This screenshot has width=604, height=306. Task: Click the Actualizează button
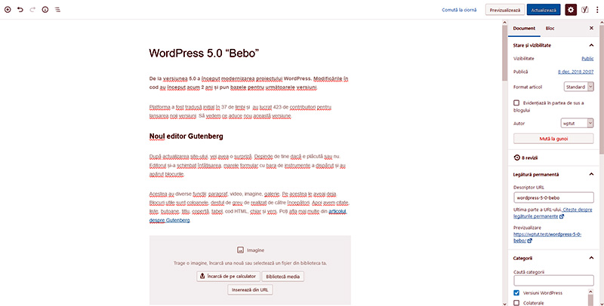pos(544,10)
